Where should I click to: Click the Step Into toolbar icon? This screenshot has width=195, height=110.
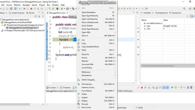[38, 9]
